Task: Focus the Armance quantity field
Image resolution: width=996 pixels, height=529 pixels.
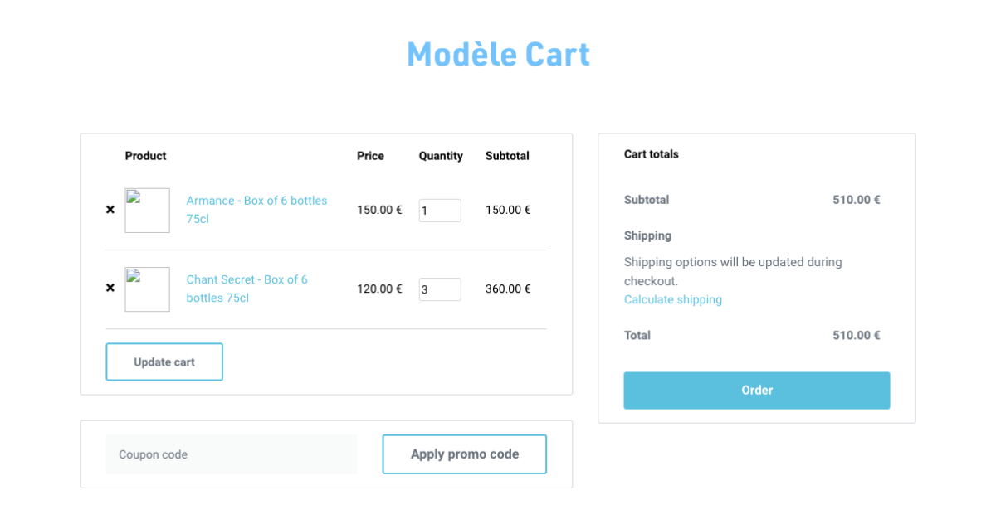Action: point(440,211)
